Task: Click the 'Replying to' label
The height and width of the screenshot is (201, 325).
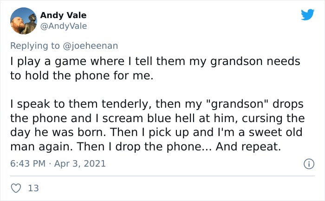Action: coord(35,46)
